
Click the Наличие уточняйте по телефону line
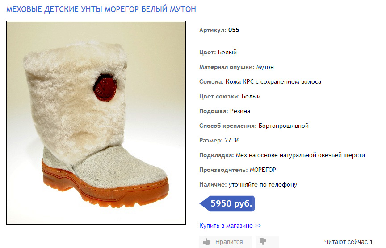pos(248,184)
